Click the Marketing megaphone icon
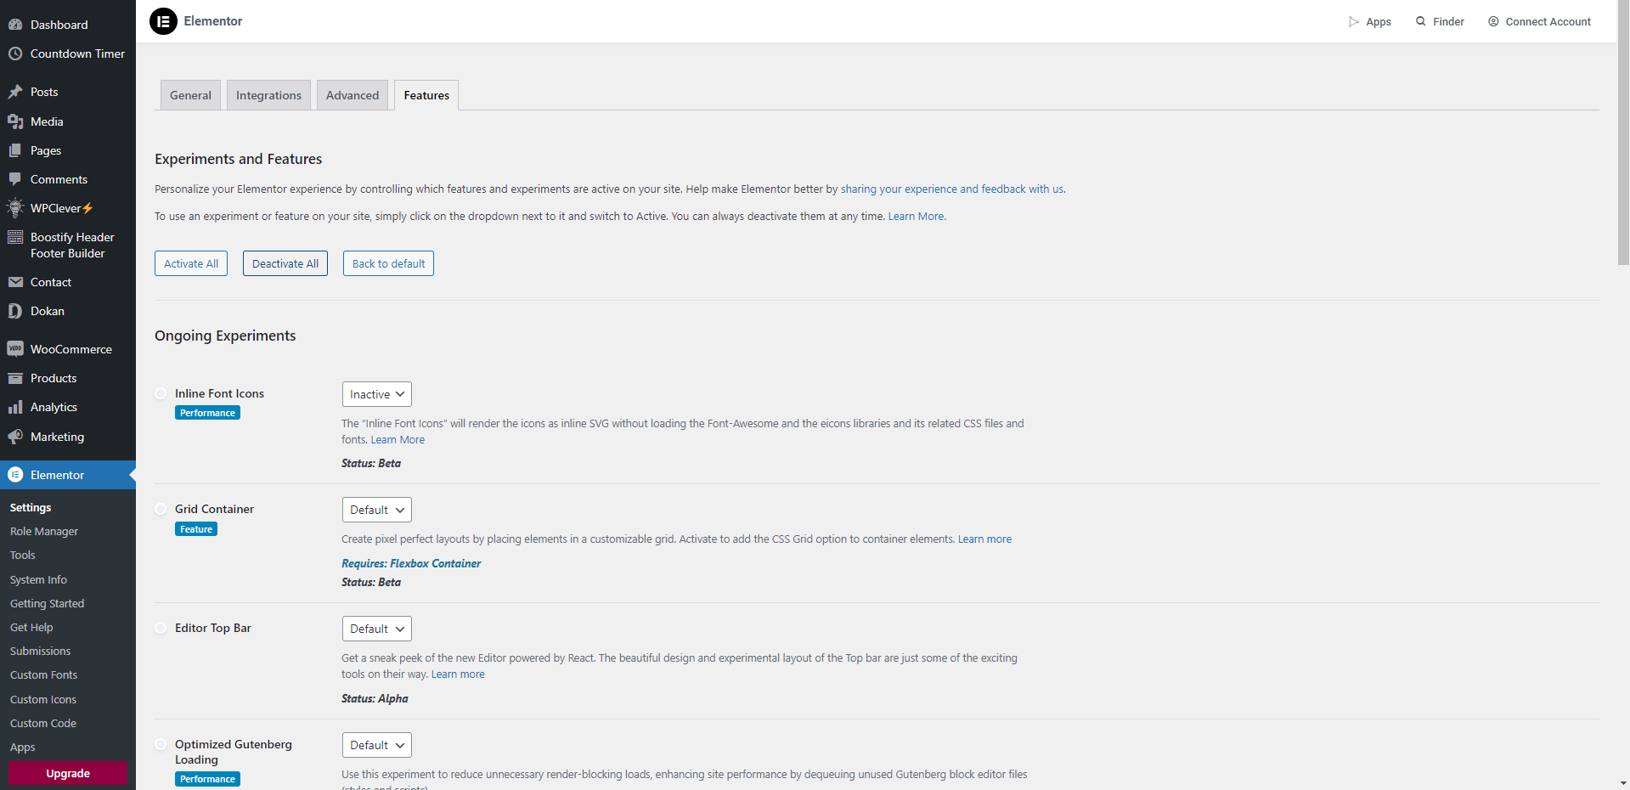This screenshot has height=790, width=1630. tap(15, 437)
